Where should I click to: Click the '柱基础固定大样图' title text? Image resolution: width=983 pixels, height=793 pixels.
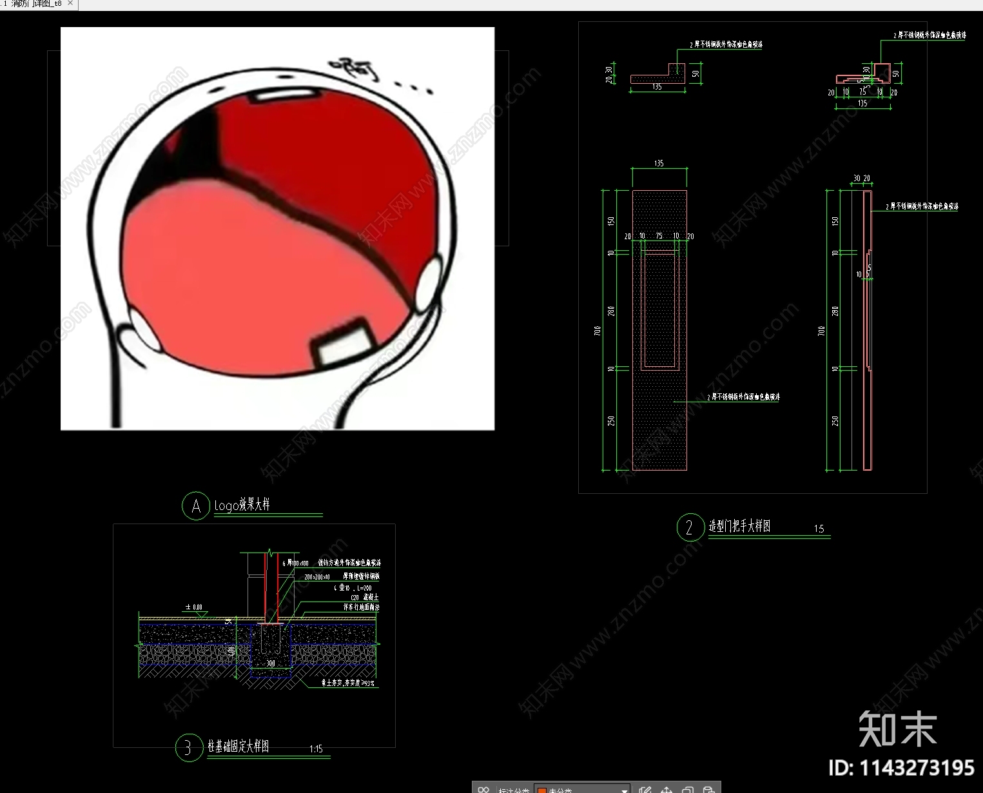pyautogui.click(x=238, y=747)
